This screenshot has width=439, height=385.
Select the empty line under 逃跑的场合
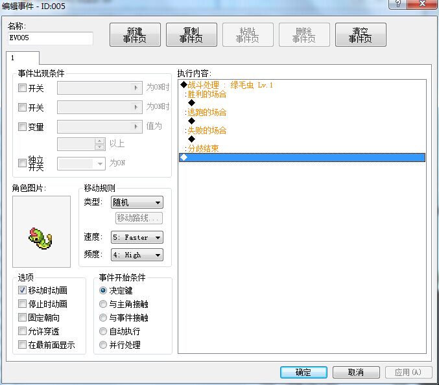(302, 121)
